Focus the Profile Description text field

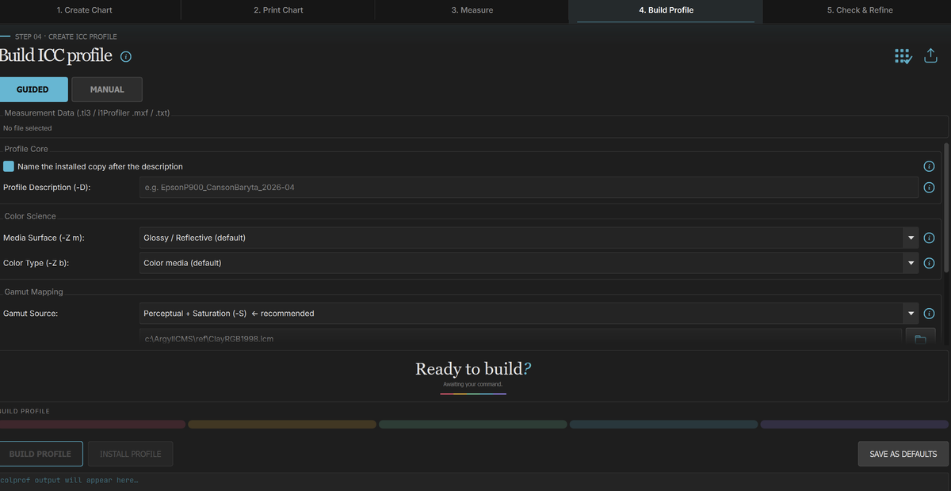point(529,188)
